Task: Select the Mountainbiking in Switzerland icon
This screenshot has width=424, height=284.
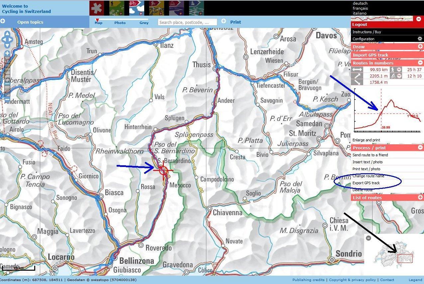Action: [x=157, y=8]
